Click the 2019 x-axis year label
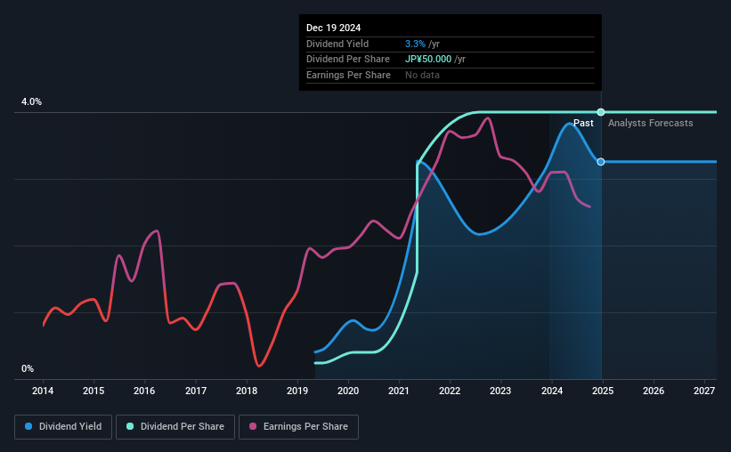Screen dimensions: 731x452 pyautogui.click(x=297, y=391)
